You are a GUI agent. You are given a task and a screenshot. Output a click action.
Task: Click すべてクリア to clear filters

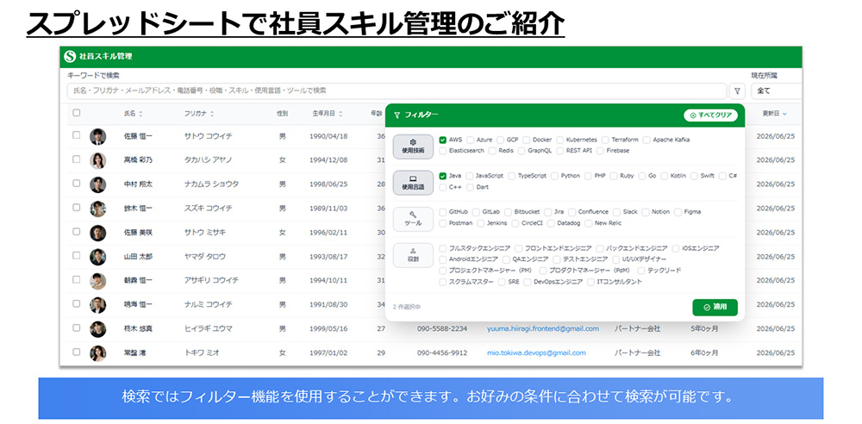click(710, 115)
